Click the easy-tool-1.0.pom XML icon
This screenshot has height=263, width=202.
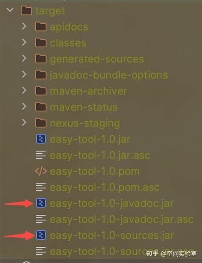point(41,171)
